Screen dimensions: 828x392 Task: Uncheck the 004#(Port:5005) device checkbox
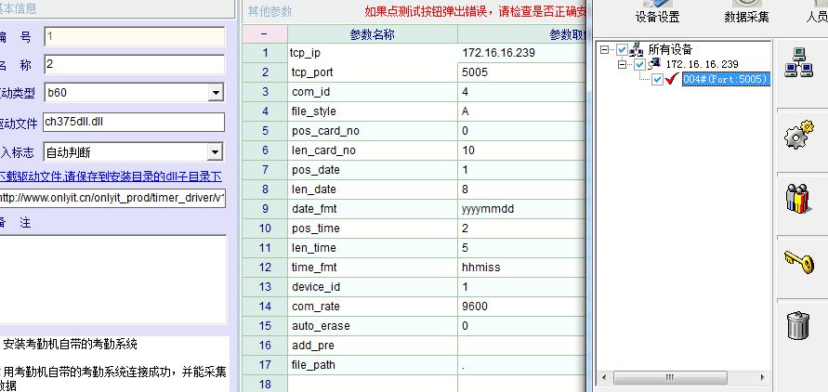pos(658,80)
